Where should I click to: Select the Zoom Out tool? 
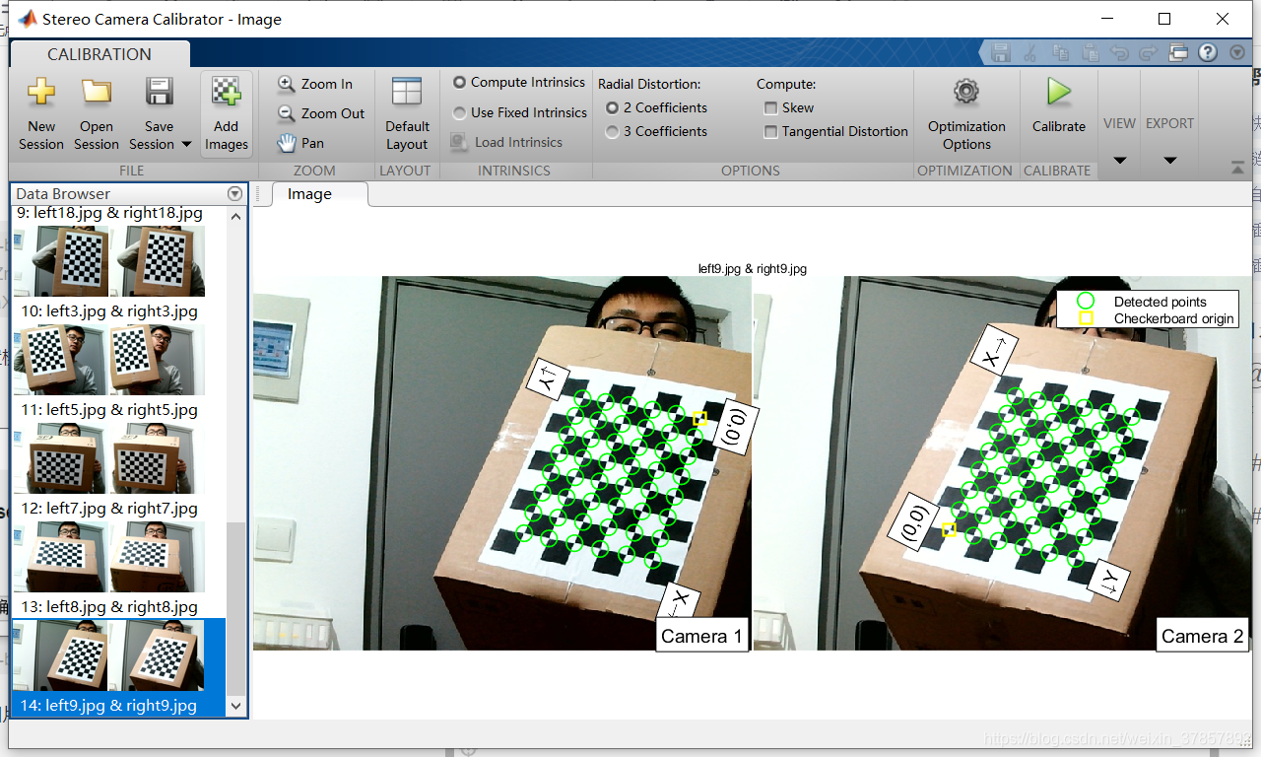tap(321, 113)
